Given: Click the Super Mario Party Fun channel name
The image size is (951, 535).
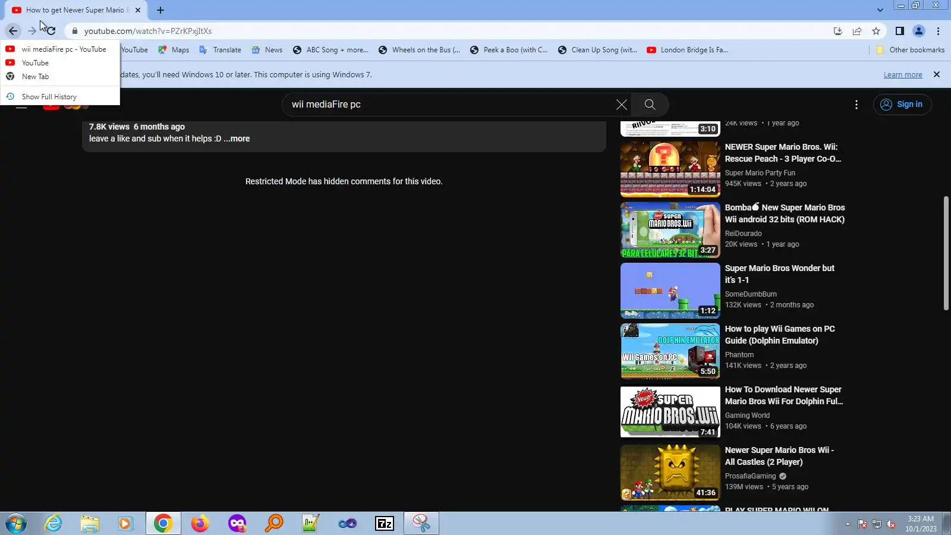Looking at the screenshot, I should [760, 173].
